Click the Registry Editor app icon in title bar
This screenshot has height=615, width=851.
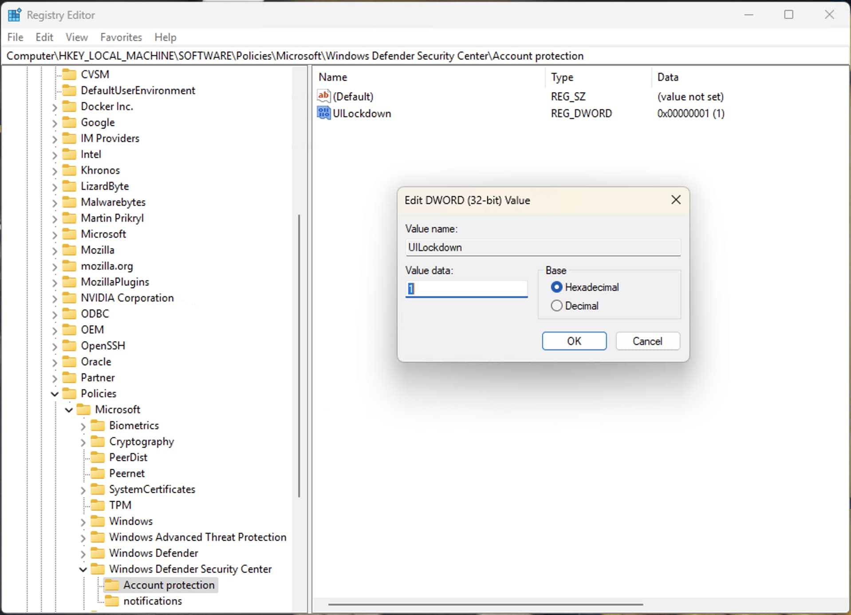pos(14,15)
